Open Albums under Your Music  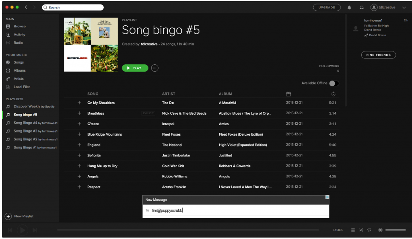coord(19,70)
